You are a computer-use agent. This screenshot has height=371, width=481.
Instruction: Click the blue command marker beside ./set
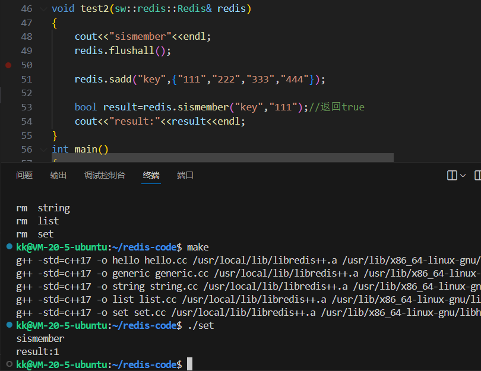pyautogui.click(x=9, y=325)
